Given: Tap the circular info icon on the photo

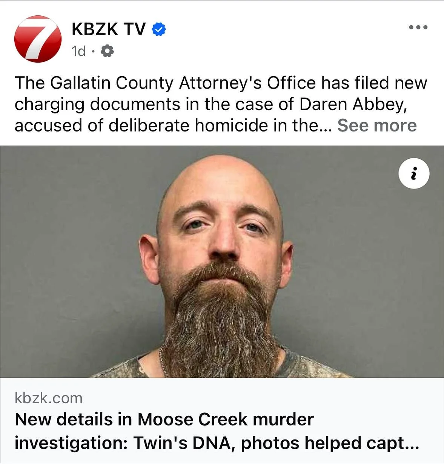Looking at the screenshot, I should (414, 173).
